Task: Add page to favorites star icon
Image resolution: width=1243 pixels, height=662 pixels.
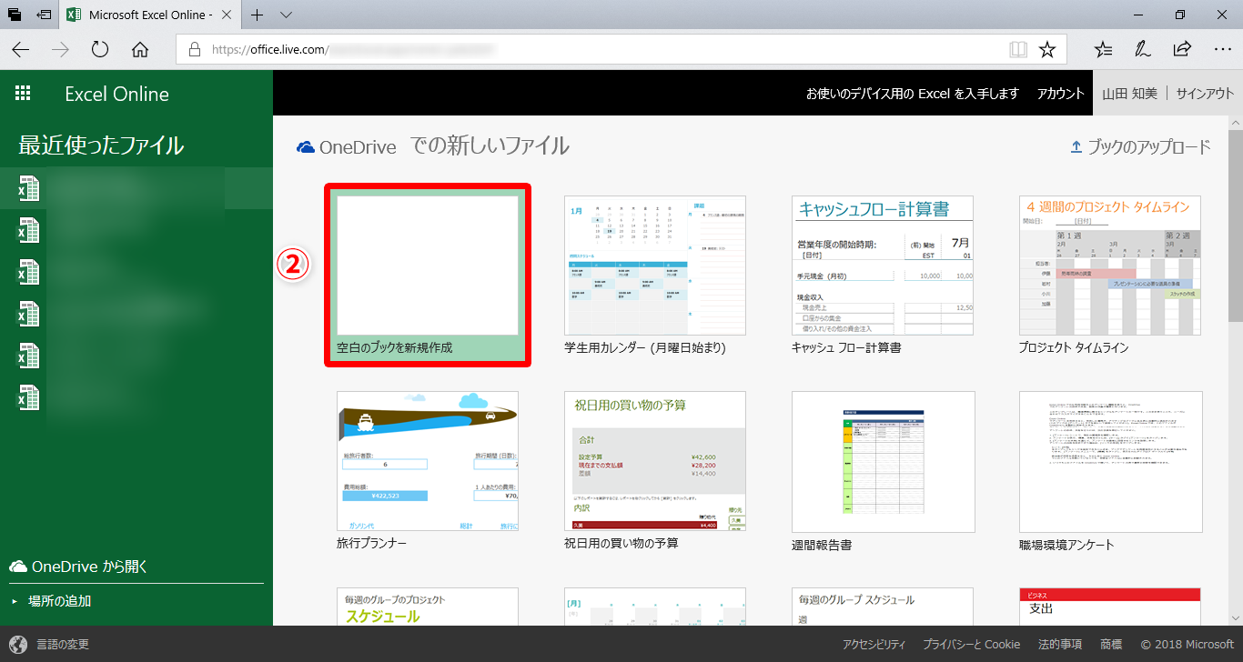Action: pos(1047,49)
